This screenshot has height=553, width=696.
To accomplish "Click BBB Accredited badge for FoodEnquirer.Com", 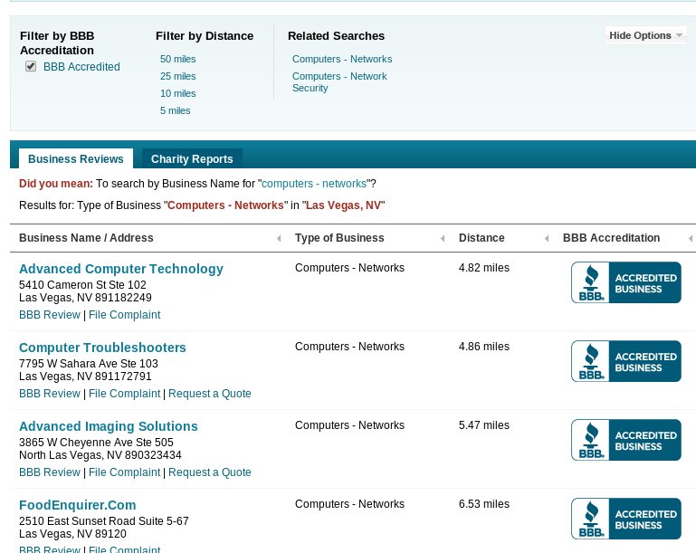I will click(x=625, y=519).
